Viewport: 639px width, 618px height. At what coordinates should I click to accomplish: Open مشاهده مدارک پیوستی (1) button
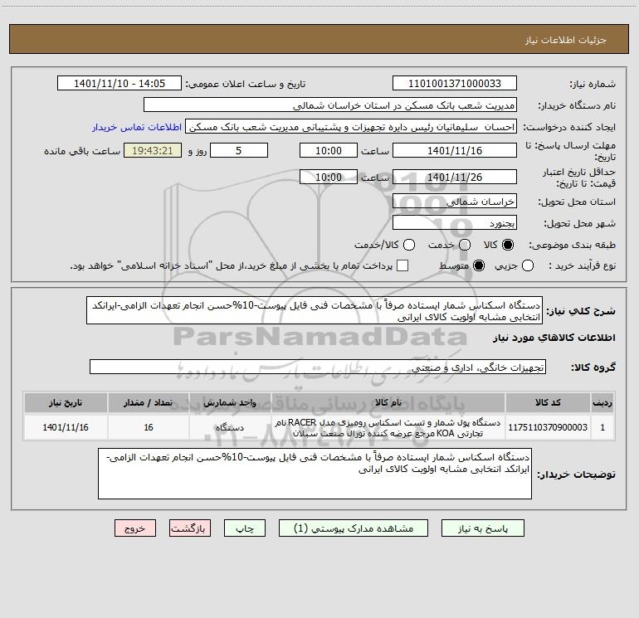[354, 528]
